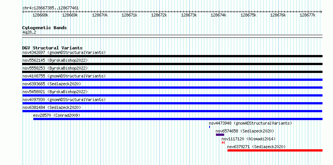Select the red bar beneath nsv6379271

click(275, 150)
